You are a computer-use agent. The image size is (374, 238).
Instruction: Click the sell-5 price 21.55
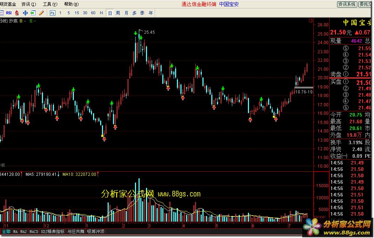coord(364,48)
